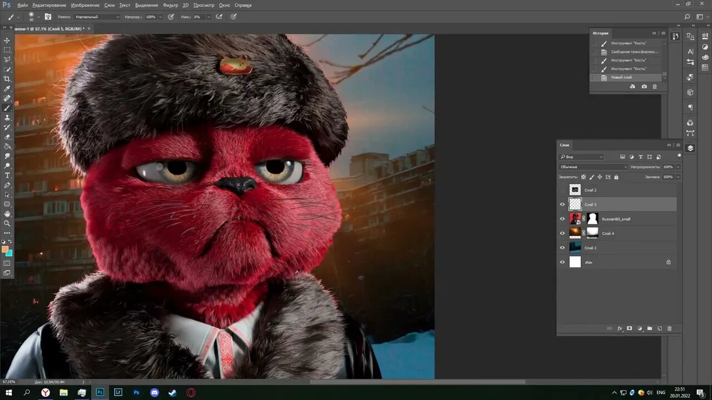712x400 pixels.
Task: Show hidden layer Слой 2
Action: (562, 190)
